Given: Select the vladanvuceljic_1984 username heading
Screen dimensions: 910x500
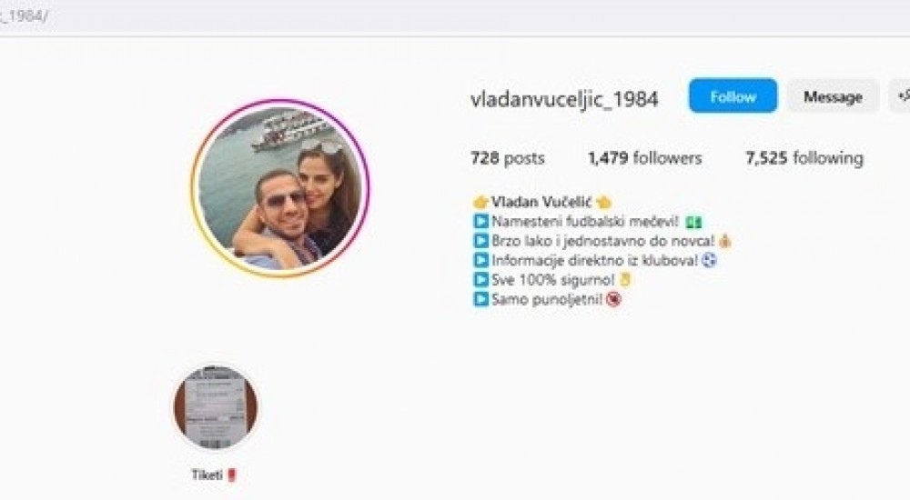Looking at the screenshot, I should point(564,99).
